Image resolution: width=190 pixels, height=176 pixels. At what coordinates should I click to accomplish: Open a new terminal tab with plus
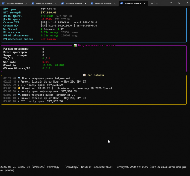click(x=152, y=3)
